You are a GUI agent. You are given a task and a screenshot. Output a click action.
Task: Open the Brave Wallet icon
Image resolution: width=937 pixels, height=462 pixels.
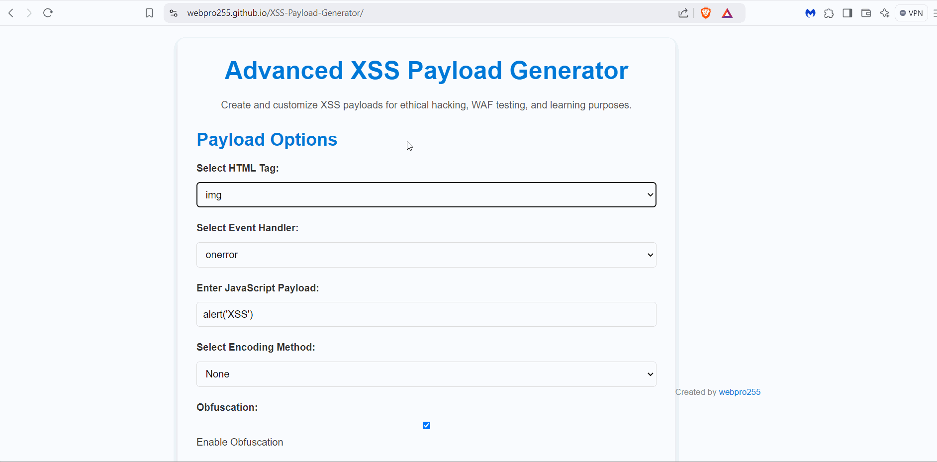[866, 13]
